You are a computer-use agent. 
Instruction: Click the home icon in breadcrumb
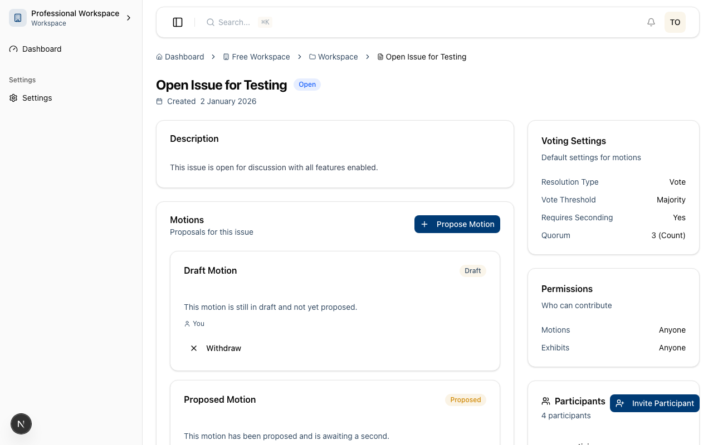(x=159, y=57)
